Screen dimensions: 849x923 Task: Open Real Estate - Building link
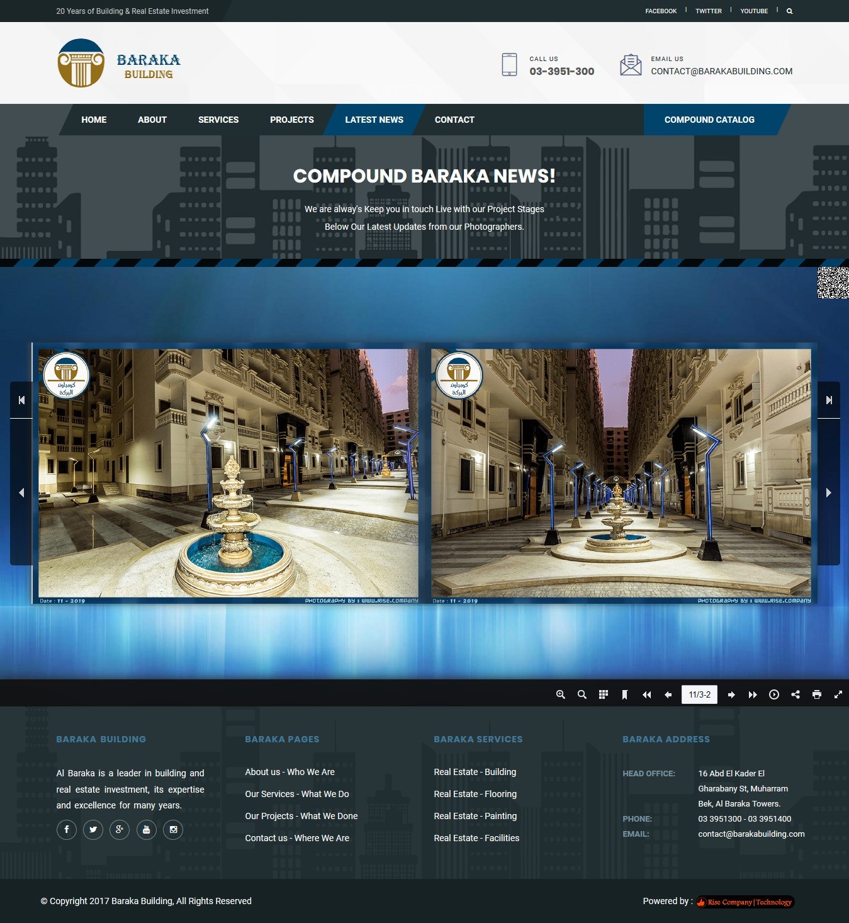[475, 772]
